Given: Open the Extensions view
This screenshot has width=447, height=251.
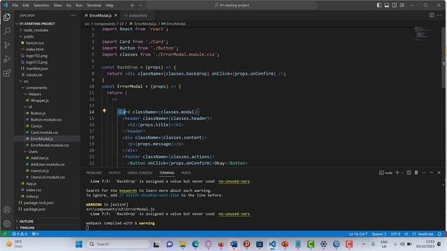Looking at the screenshot, I should [x=7, y=73].
